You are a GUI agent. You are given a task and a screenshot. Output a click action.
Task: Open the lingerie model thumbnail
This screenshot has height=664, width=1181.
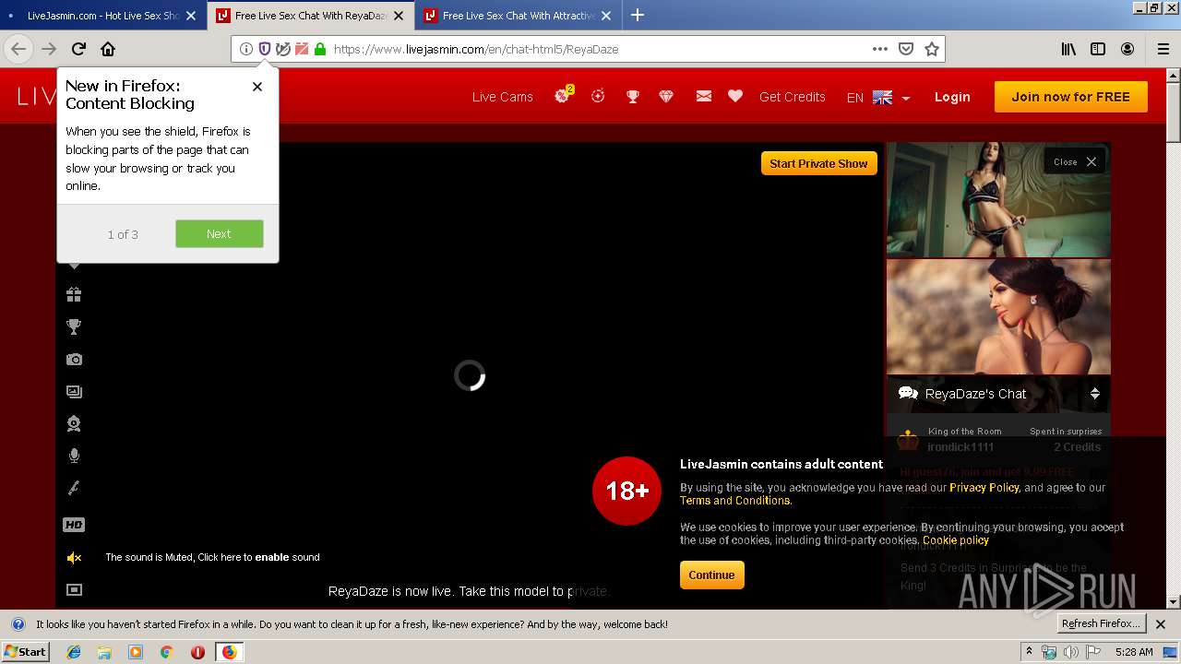click(998, 199)
